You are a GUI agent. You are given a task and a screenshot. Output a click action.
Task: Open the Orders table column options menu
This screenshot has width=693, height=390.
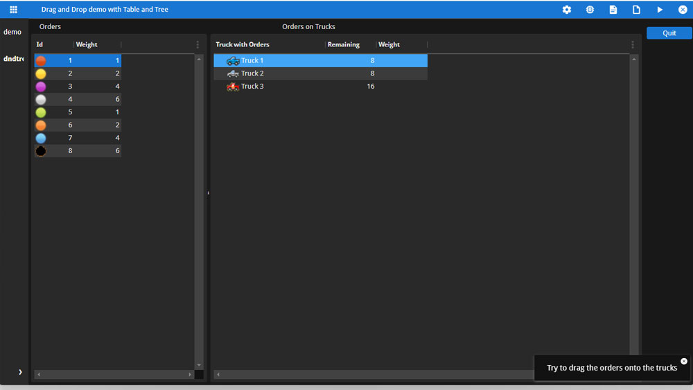coord(198,44)
